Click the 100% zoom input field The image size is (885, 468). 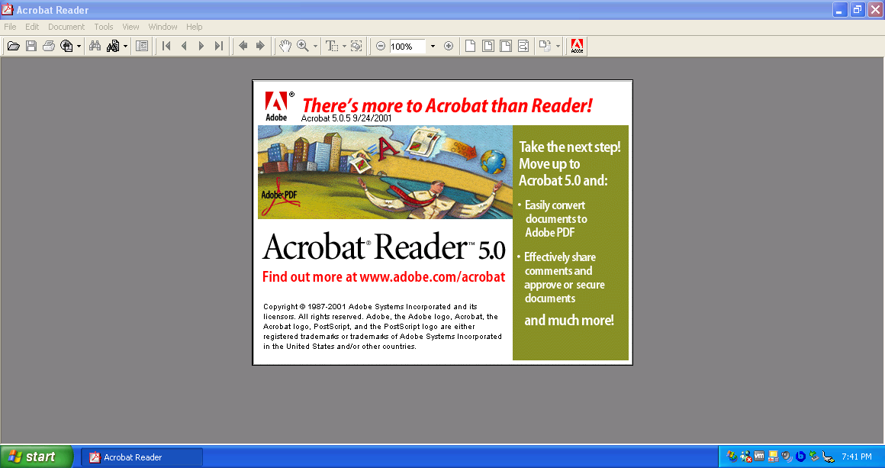click(407, 46)
